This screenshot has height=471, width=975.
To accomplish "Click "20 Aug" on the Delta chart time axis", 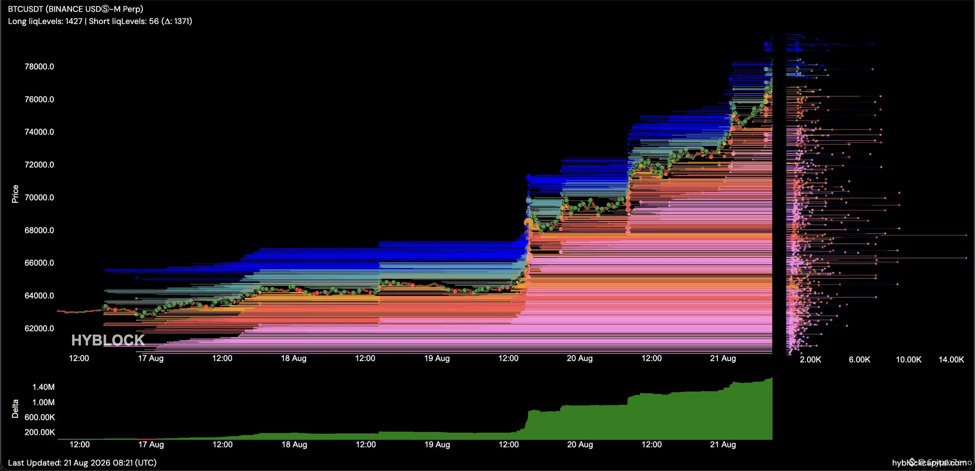I will pos(580,445).
